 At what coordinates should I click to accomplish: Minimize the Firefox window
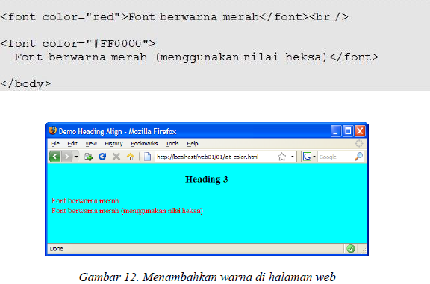pos(336,131)
